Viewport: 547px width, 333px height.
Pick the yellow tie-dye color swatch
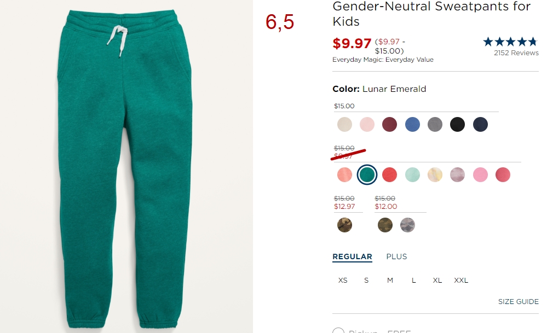tap(435, 174)
